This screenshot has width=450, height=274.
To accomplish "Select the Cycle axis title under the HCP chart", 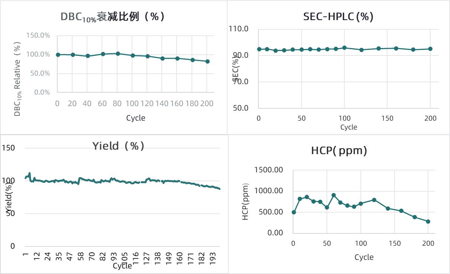I will [x=364, y=257].
